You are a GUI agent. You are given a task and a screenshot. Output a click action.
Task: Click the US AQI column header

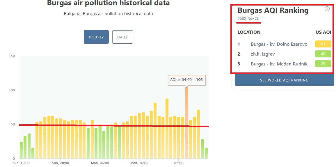(323, 32)
